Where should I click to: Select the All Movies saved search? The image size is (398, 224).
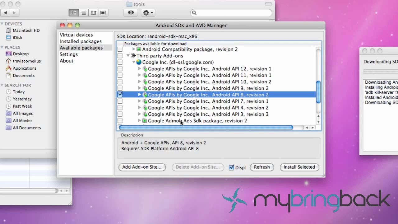(x=22, y=121)
